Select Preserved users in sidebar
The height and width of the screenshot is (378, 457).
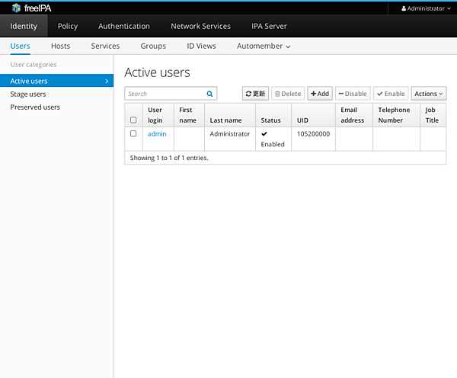(35, 107)
